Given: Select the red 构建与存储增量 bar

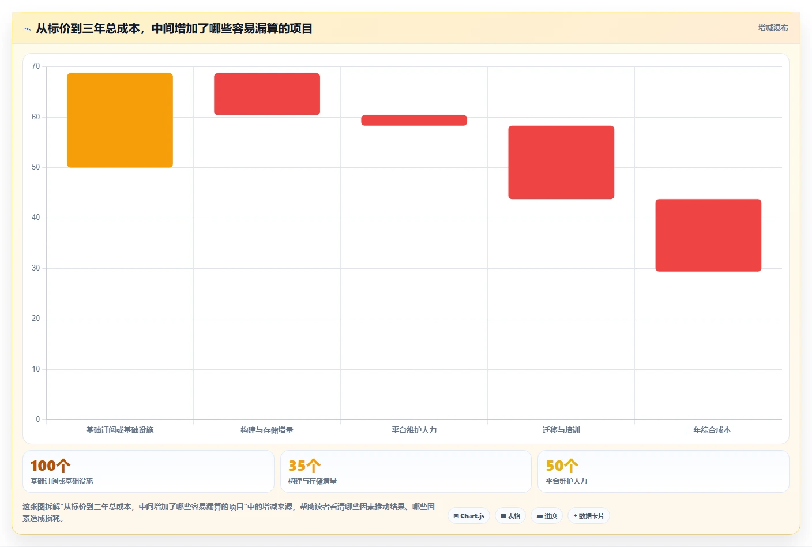Looking at the screenshot, I should pos(267,94).
